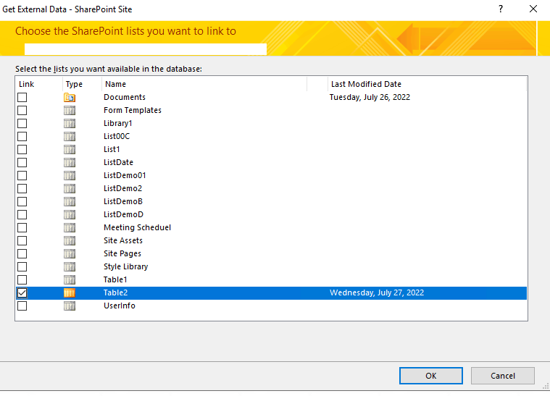This screenshot has width=550, height=396.
Task: Select the List00C name text
Action: point(117,136)
